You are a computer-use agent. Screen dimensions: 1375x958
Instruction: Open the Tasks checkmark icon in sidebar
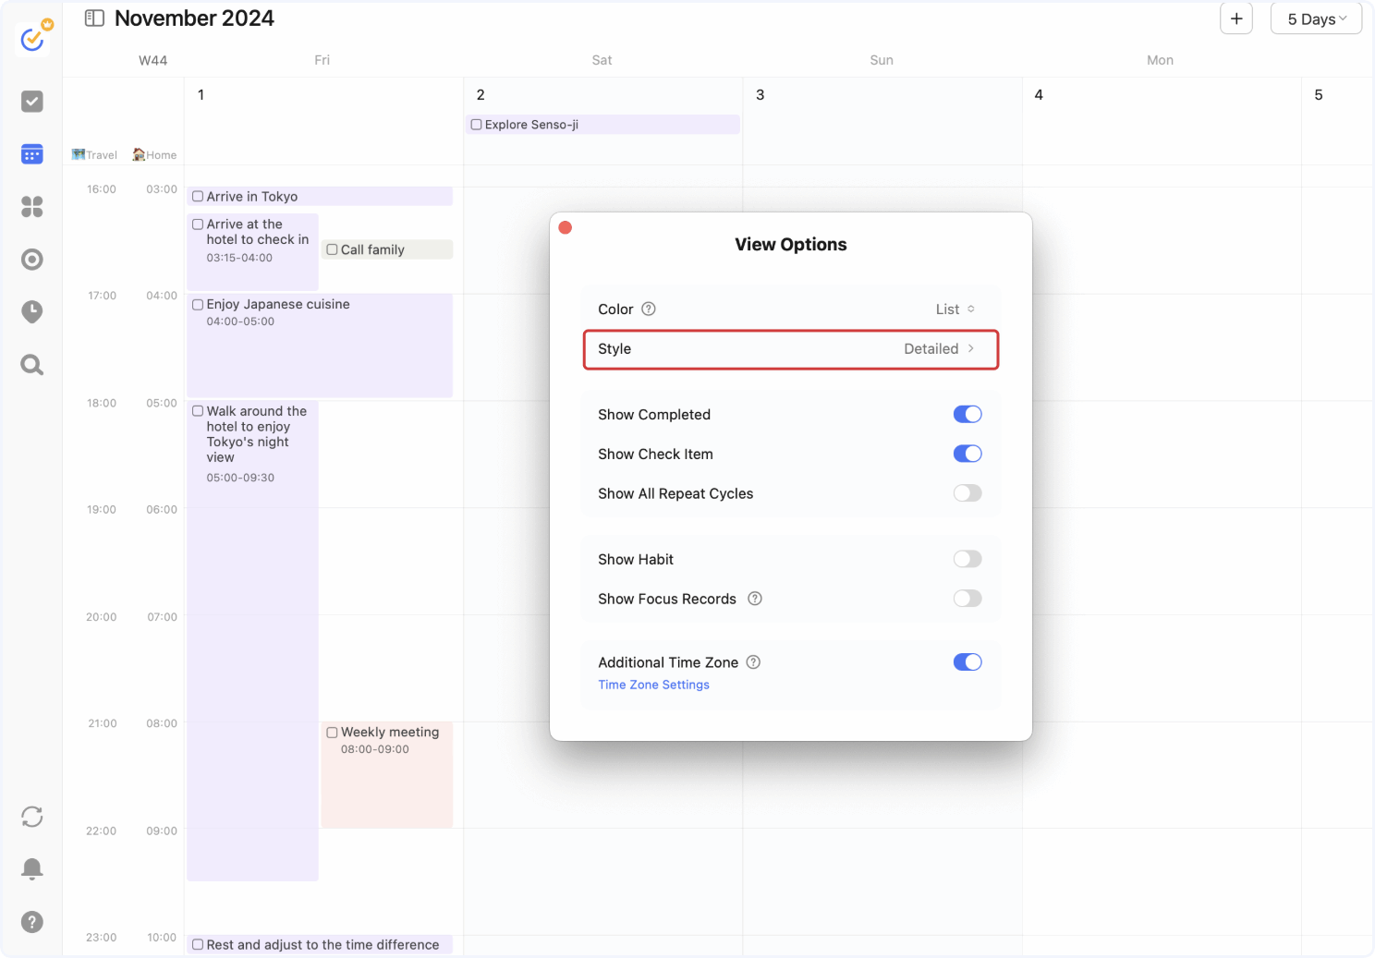point(32,102)
